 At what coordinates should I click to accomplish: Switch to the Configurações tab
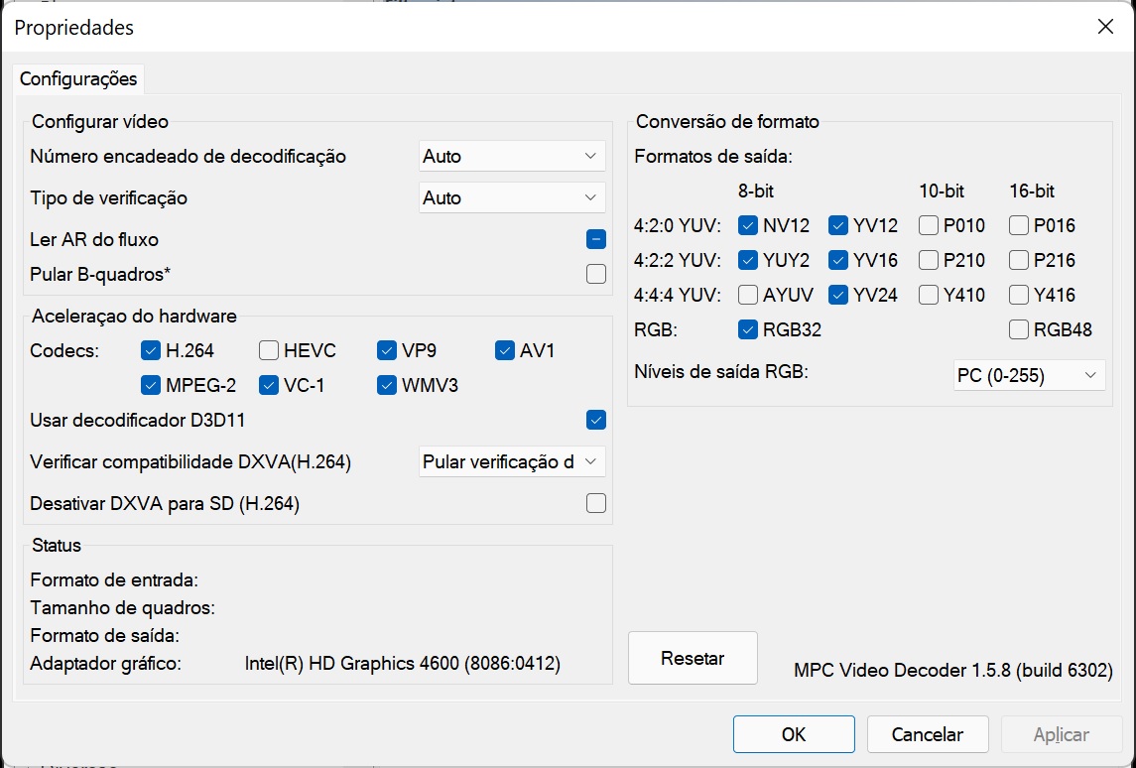[78, 78]
